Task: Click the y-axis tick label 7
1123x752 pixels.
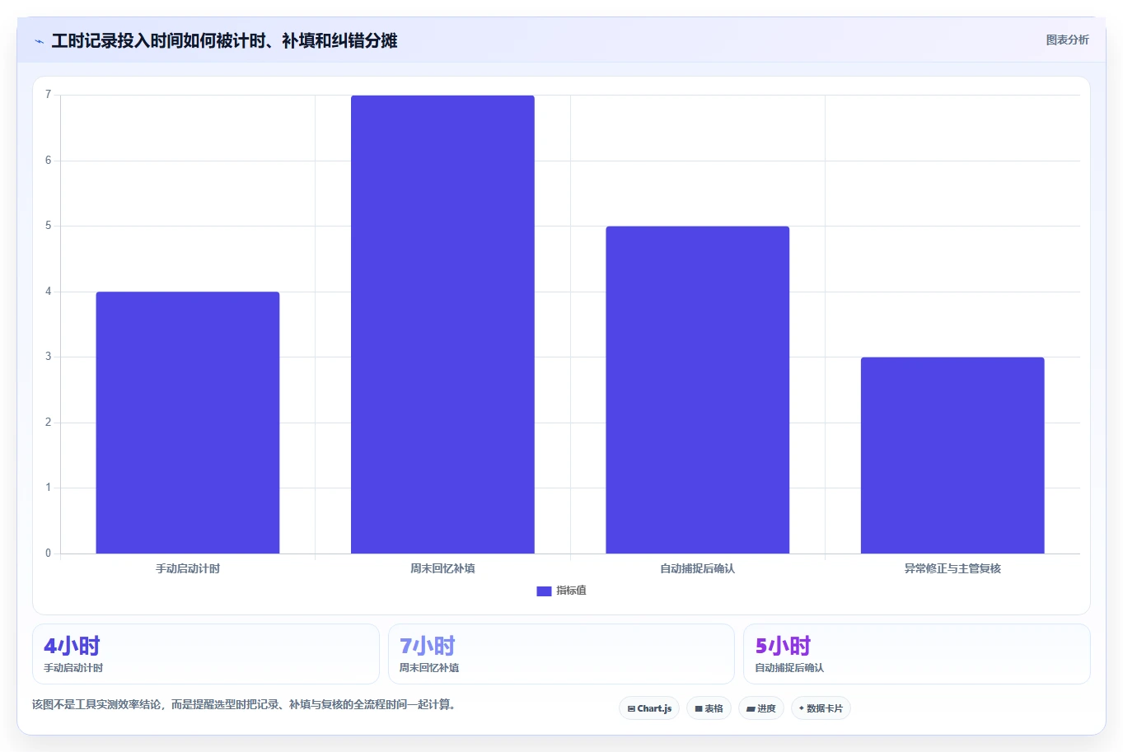Action: point(48,95)
